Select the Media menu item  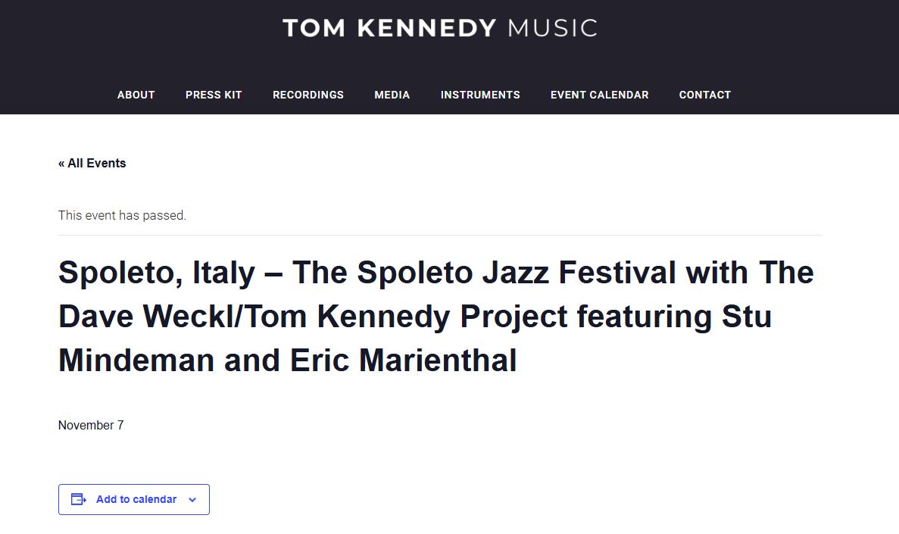(392, 95)
